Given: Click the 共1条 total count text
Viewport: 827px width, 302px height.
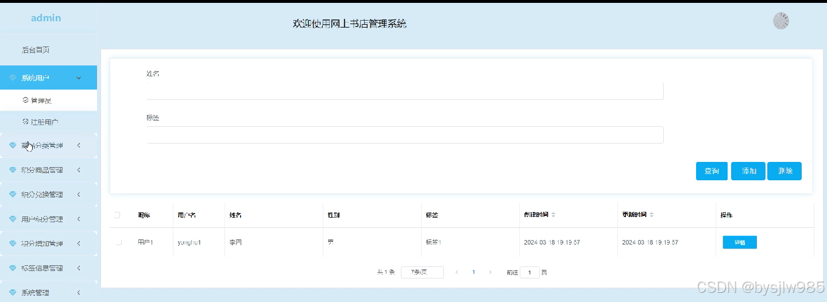Looking at the screenshot, I should click(x=386, y=272).
